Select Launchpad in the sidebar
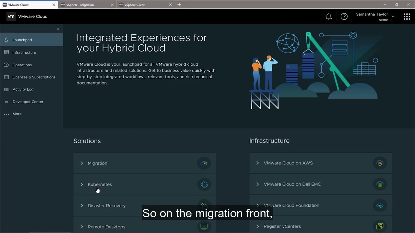Screen dimensions: 415x233 point(31,40)
